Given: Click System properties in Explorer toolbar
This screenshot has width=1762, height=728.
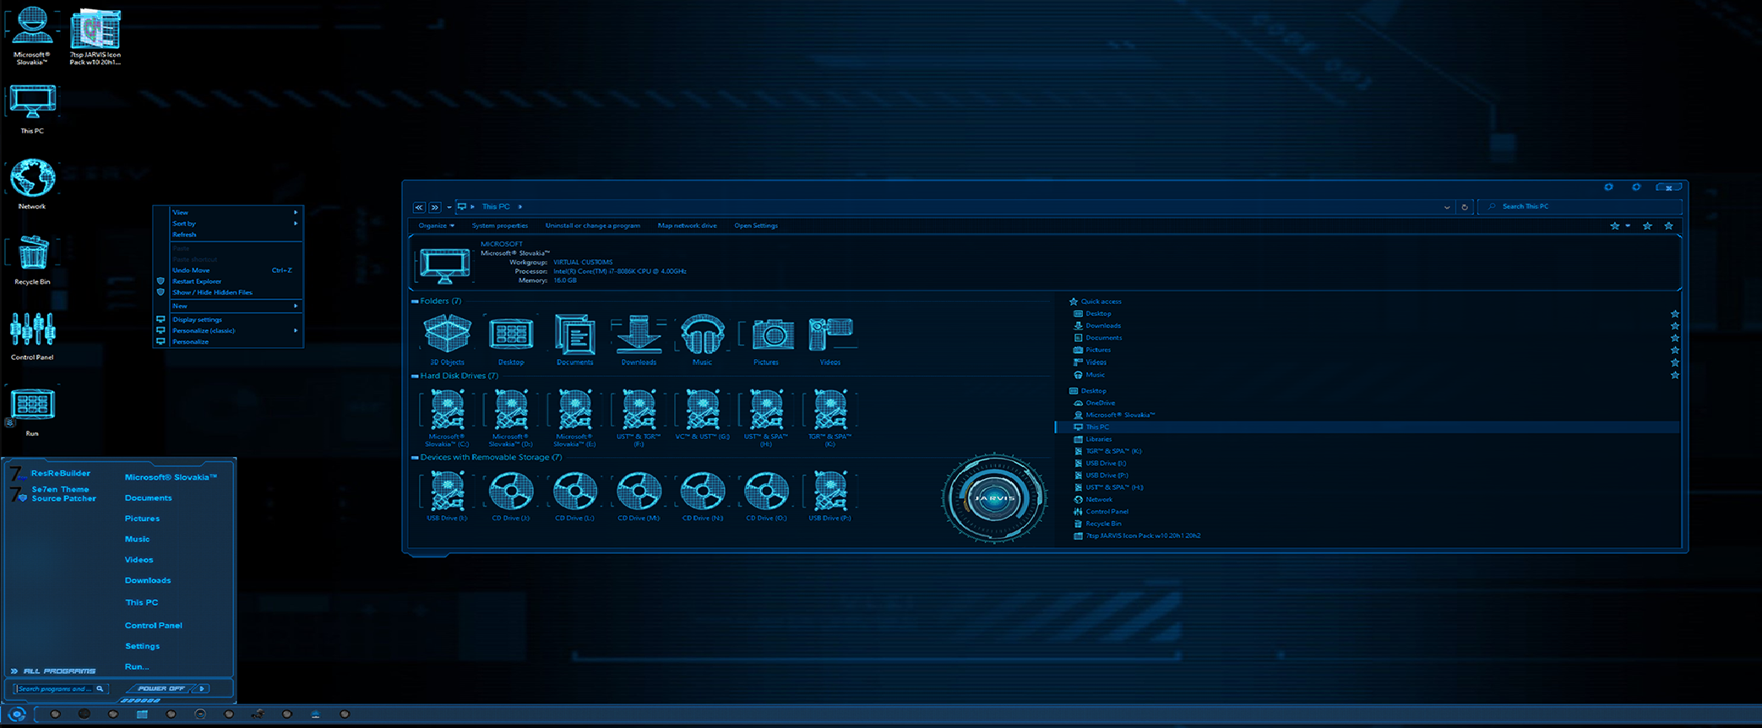Looking at the screenshot, I should pos(500,225).
